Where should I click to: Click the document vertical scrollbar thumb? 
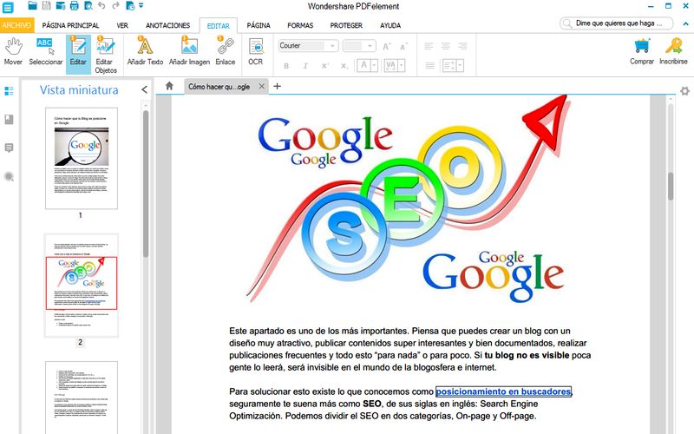click(671, 186)
